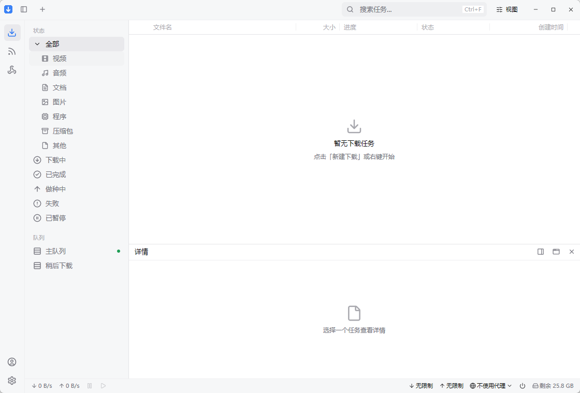The width and height of the screenshot is (580, 393).
Task: Filter by 文档 category
Action: (x=77, y=88)
